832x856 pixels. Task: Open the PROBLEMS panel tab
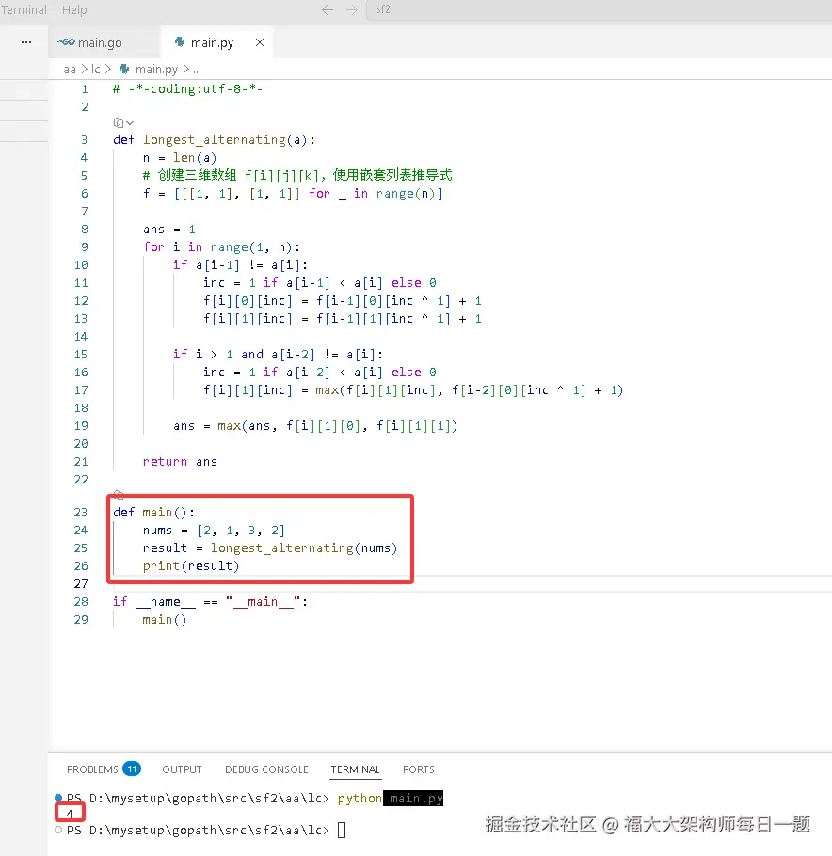tap(92, 769)
